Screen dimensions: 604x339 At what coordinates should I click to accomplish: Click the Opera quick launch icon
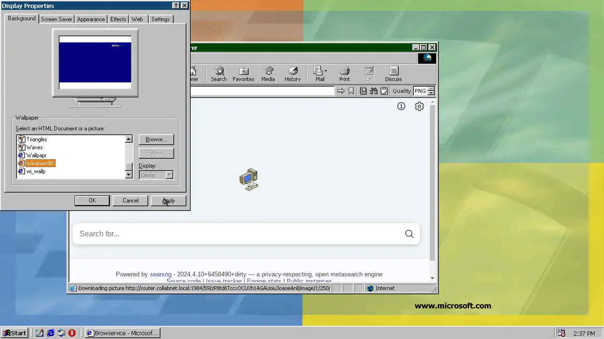point(72,333)
